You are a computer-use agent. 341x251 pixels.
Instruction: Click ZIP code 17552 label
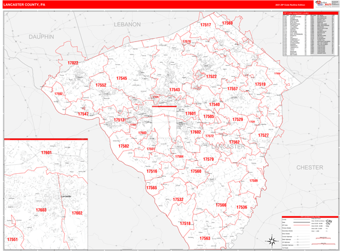[101, 85]
